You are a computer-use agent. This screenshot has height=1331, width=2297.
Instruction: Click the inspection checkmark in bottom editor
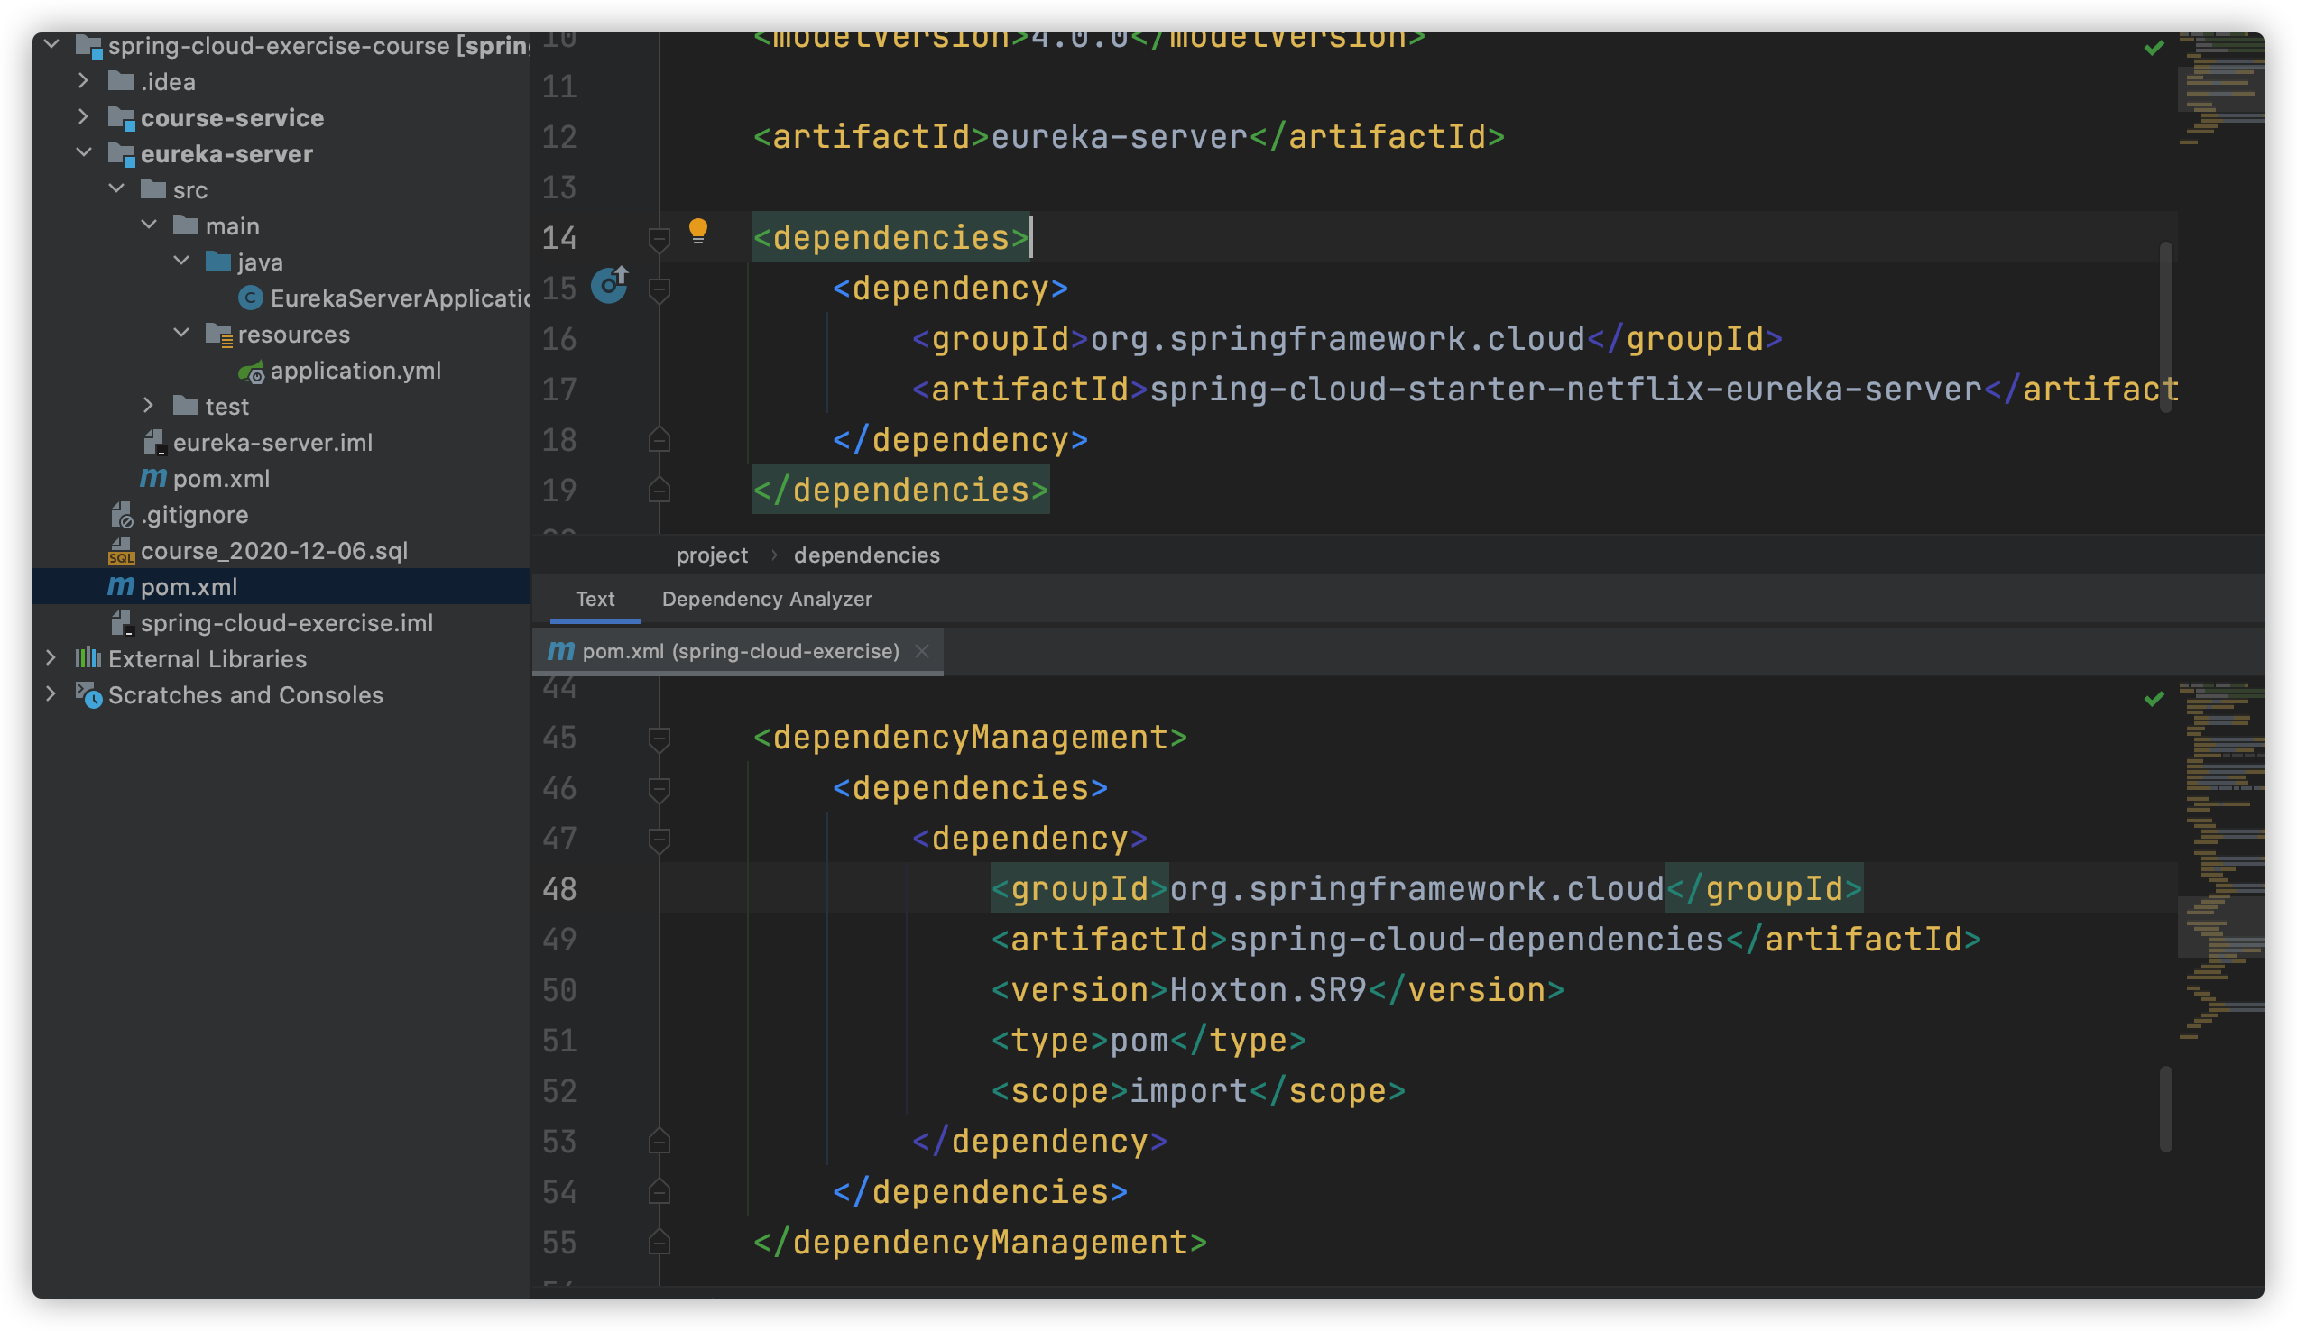pos(2154,699)
